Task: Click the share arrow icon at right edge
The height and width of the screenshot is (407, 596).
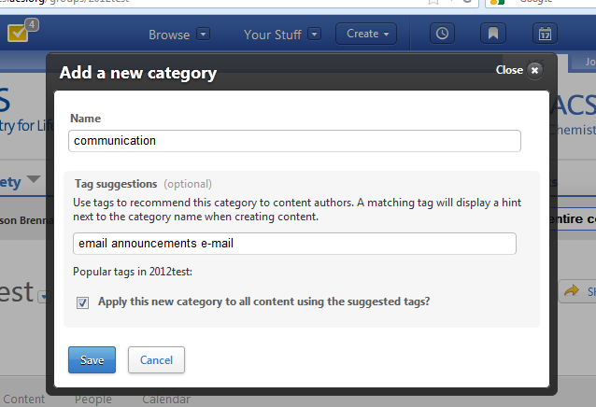Action: [570, 292]
